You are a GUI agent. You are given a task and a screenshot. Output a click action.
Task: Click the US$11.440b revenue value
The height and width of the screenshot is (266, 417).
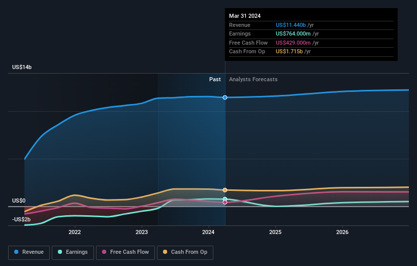(291, 25)
